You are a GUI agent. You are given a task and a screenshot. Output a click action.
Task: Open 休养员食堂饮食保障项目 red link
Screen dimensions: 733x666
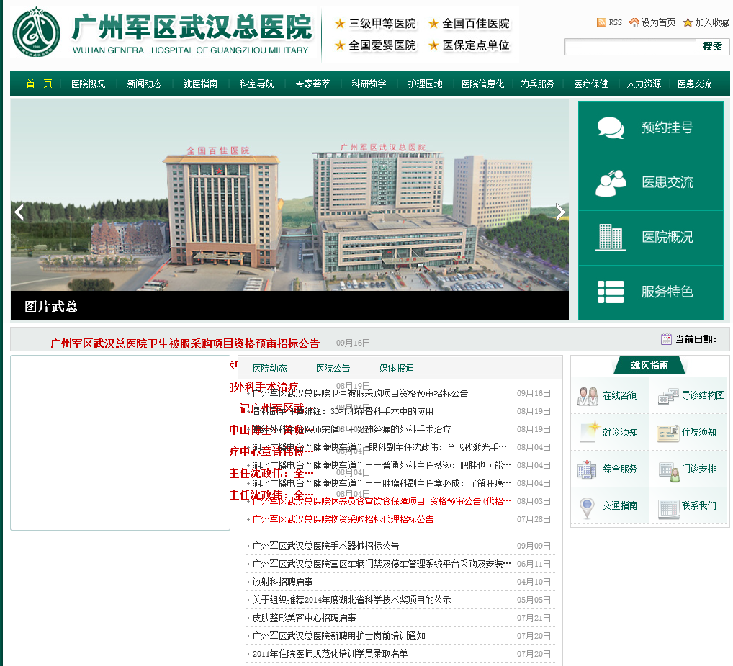click(381, 502)
